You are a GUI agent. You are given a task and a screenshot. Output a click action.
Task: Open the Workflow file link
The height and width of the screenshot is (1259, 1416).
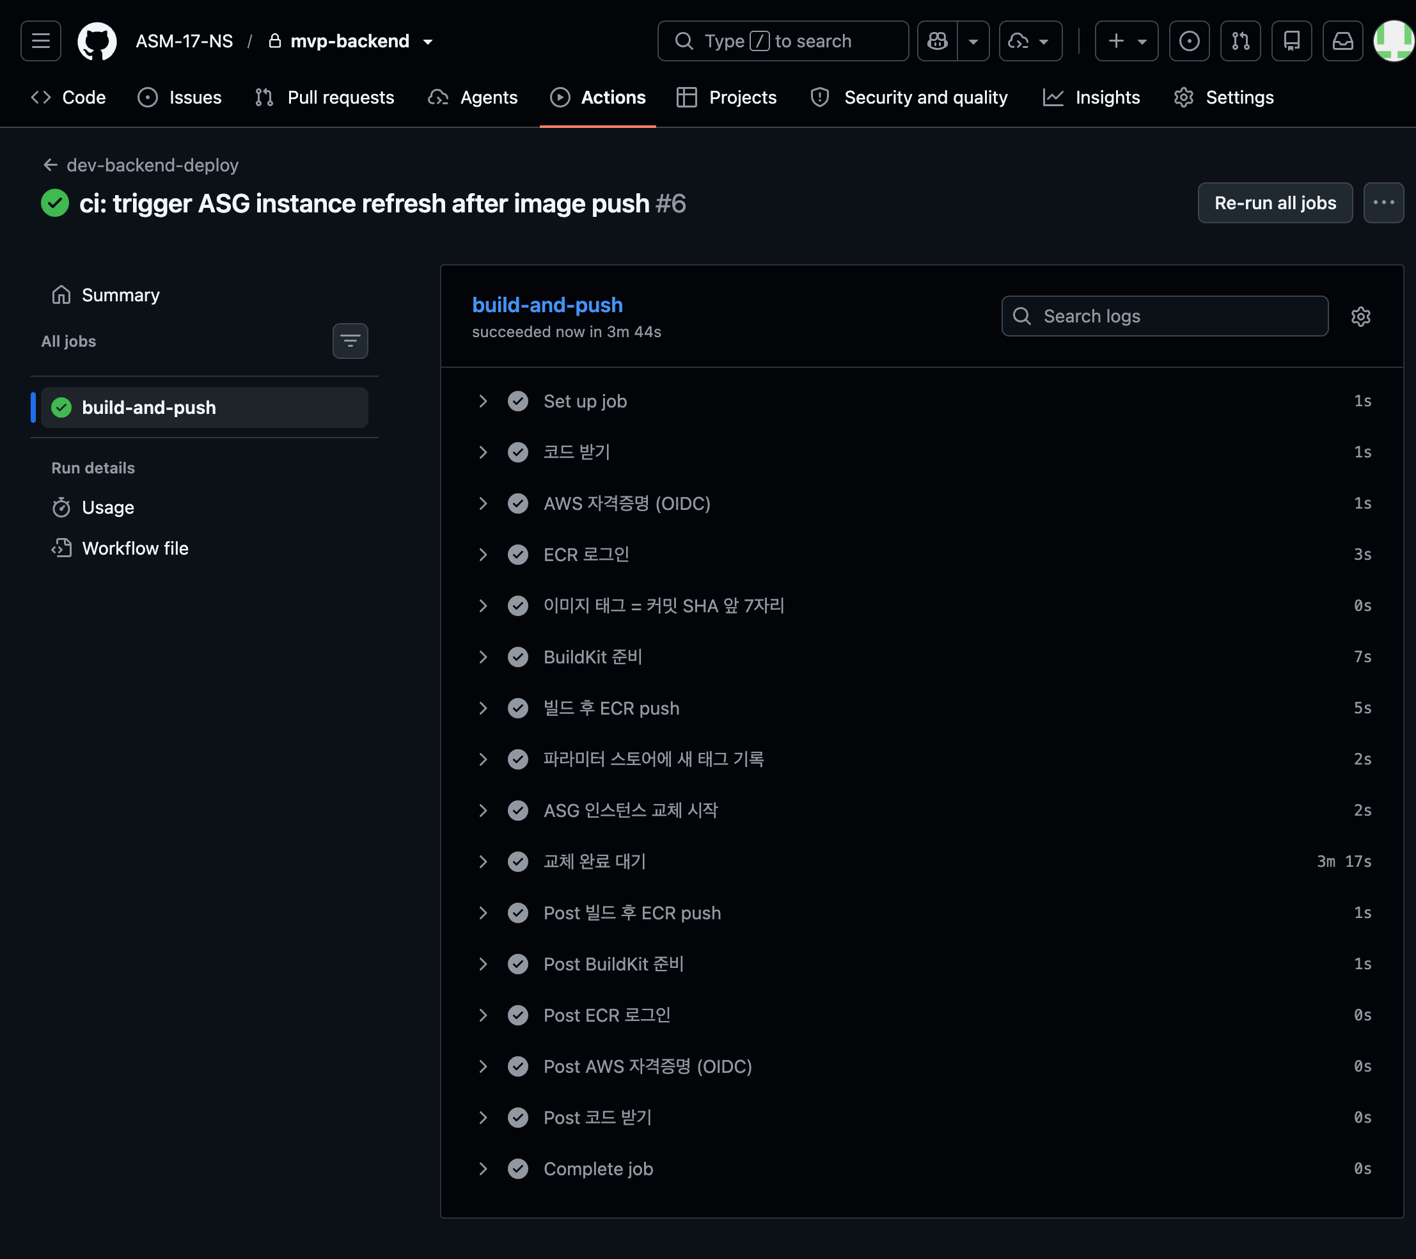[205, 548]
